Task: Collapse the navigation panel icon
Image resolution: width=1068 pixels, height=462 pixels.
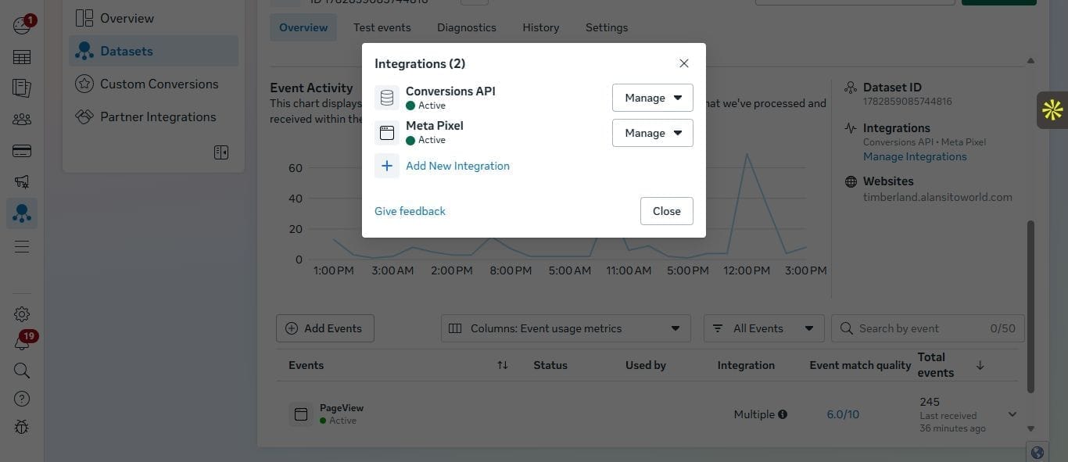Action: click(221, 152)
